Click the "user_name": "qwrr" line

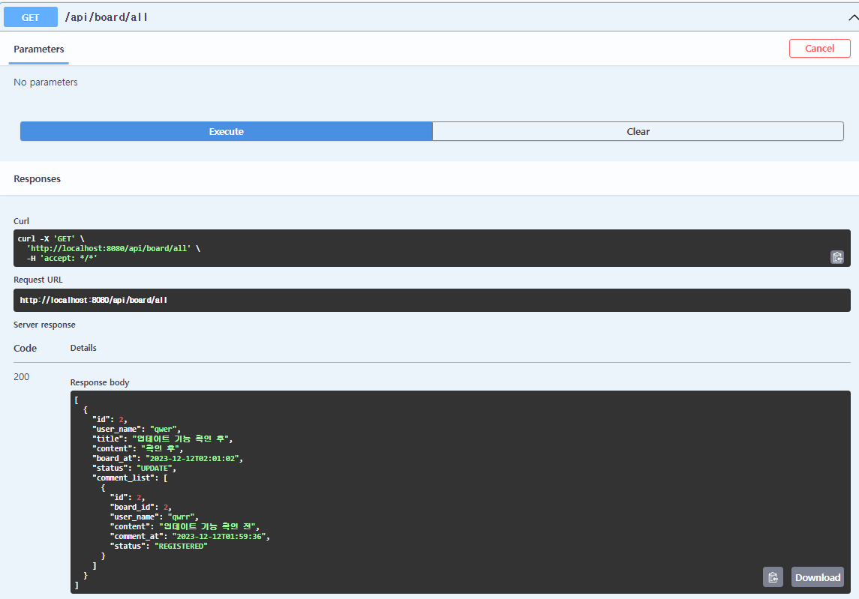(154, 517)
